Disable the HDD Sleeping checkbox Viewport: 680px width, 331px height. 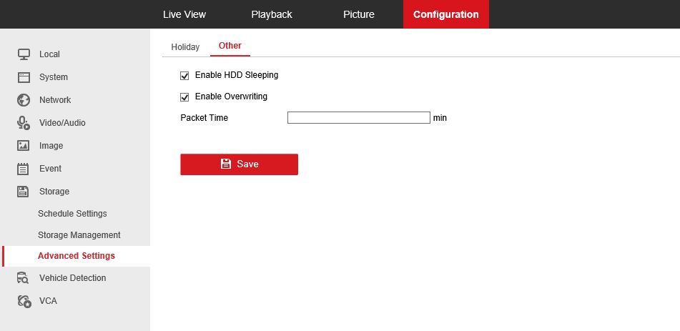pyautogui.click(x=184, y=75)
